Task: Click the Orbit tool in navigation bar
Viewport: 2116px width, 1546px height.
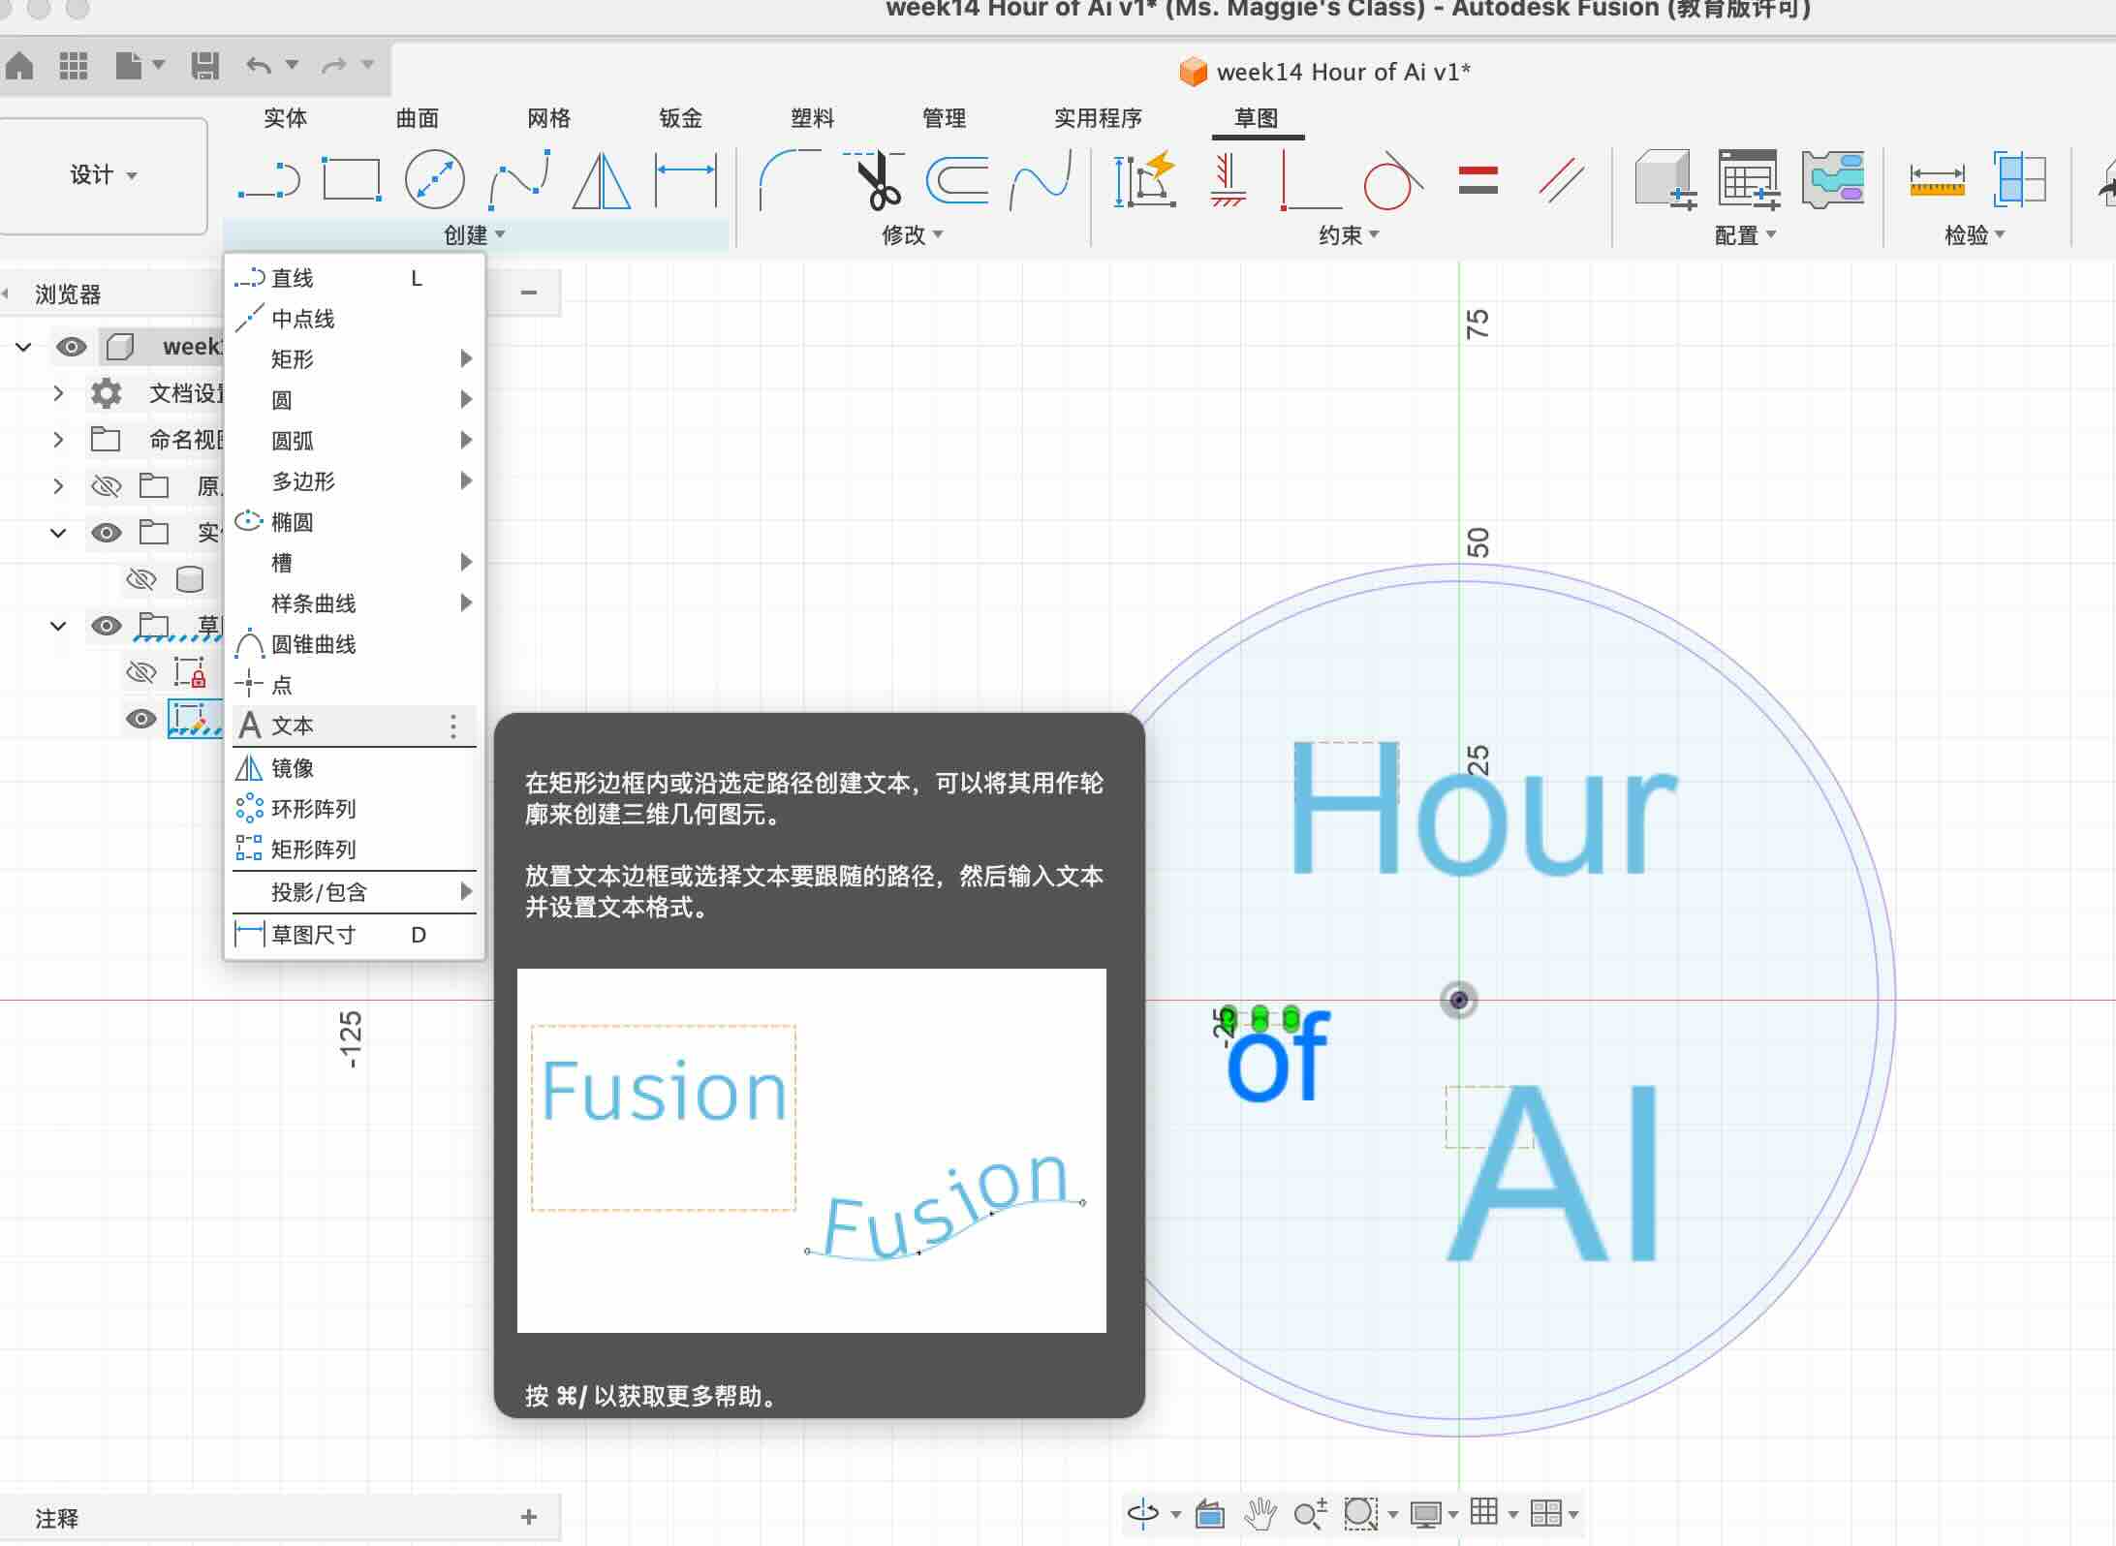Action: (1143, 1513)
